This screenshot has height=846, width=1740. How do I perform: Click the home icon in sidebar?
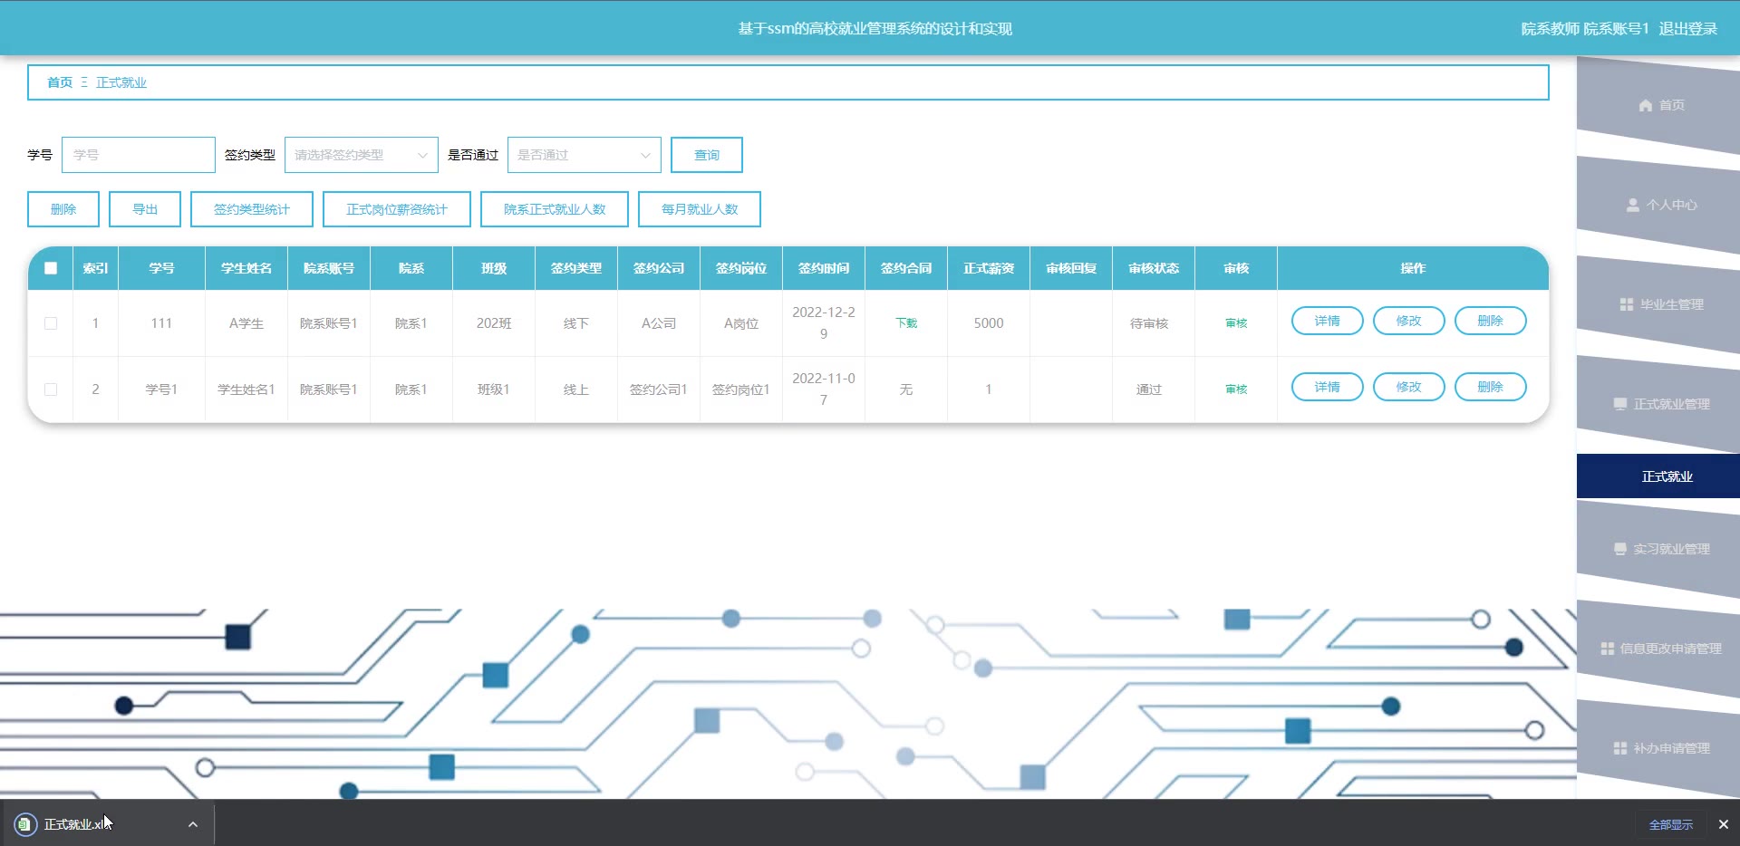click(x=1646, y=106)
